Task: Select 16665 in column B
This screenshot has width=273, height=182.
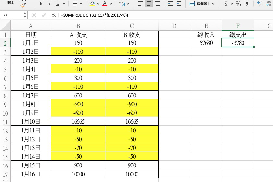Action: pos(78,121)
